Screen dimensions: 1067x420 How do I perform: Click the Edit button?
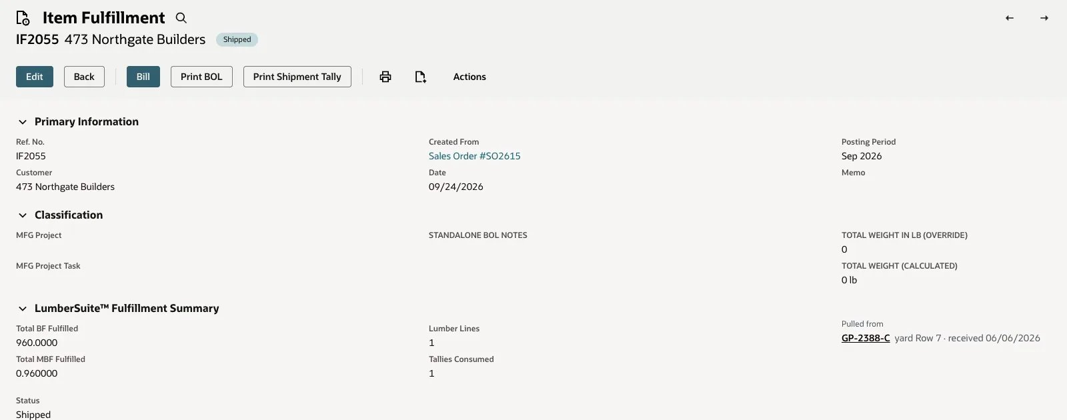35,77
